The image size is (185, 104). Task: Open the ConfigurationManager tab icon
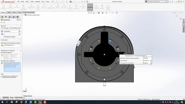[10, 17]
